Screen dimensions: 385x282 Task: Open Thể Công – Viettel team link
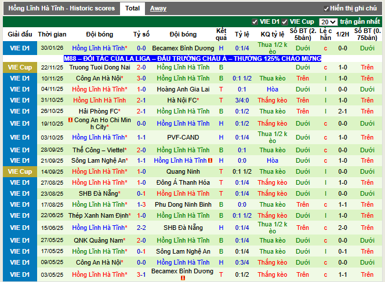pos(100,150)
